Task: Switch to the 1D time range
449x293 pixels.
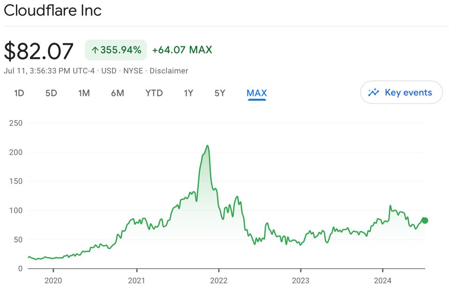Action: 19,93
